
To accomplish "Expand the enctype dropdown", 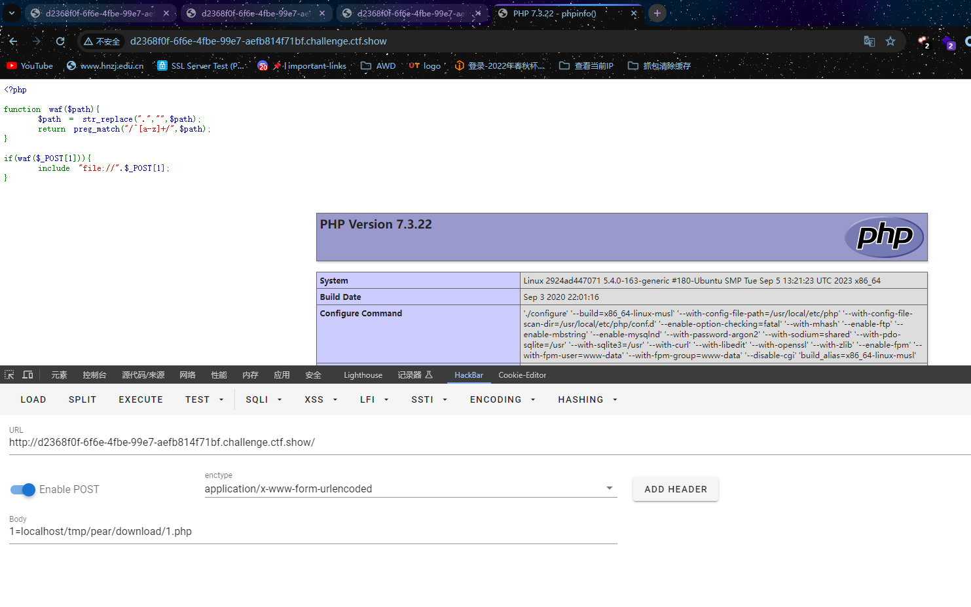I will click(x=411, y=488).
